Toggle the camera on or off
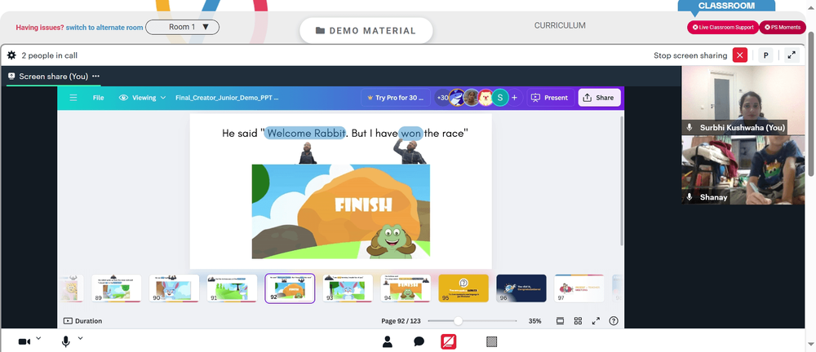This screenshot has height=352, width=816. point(24,341)
